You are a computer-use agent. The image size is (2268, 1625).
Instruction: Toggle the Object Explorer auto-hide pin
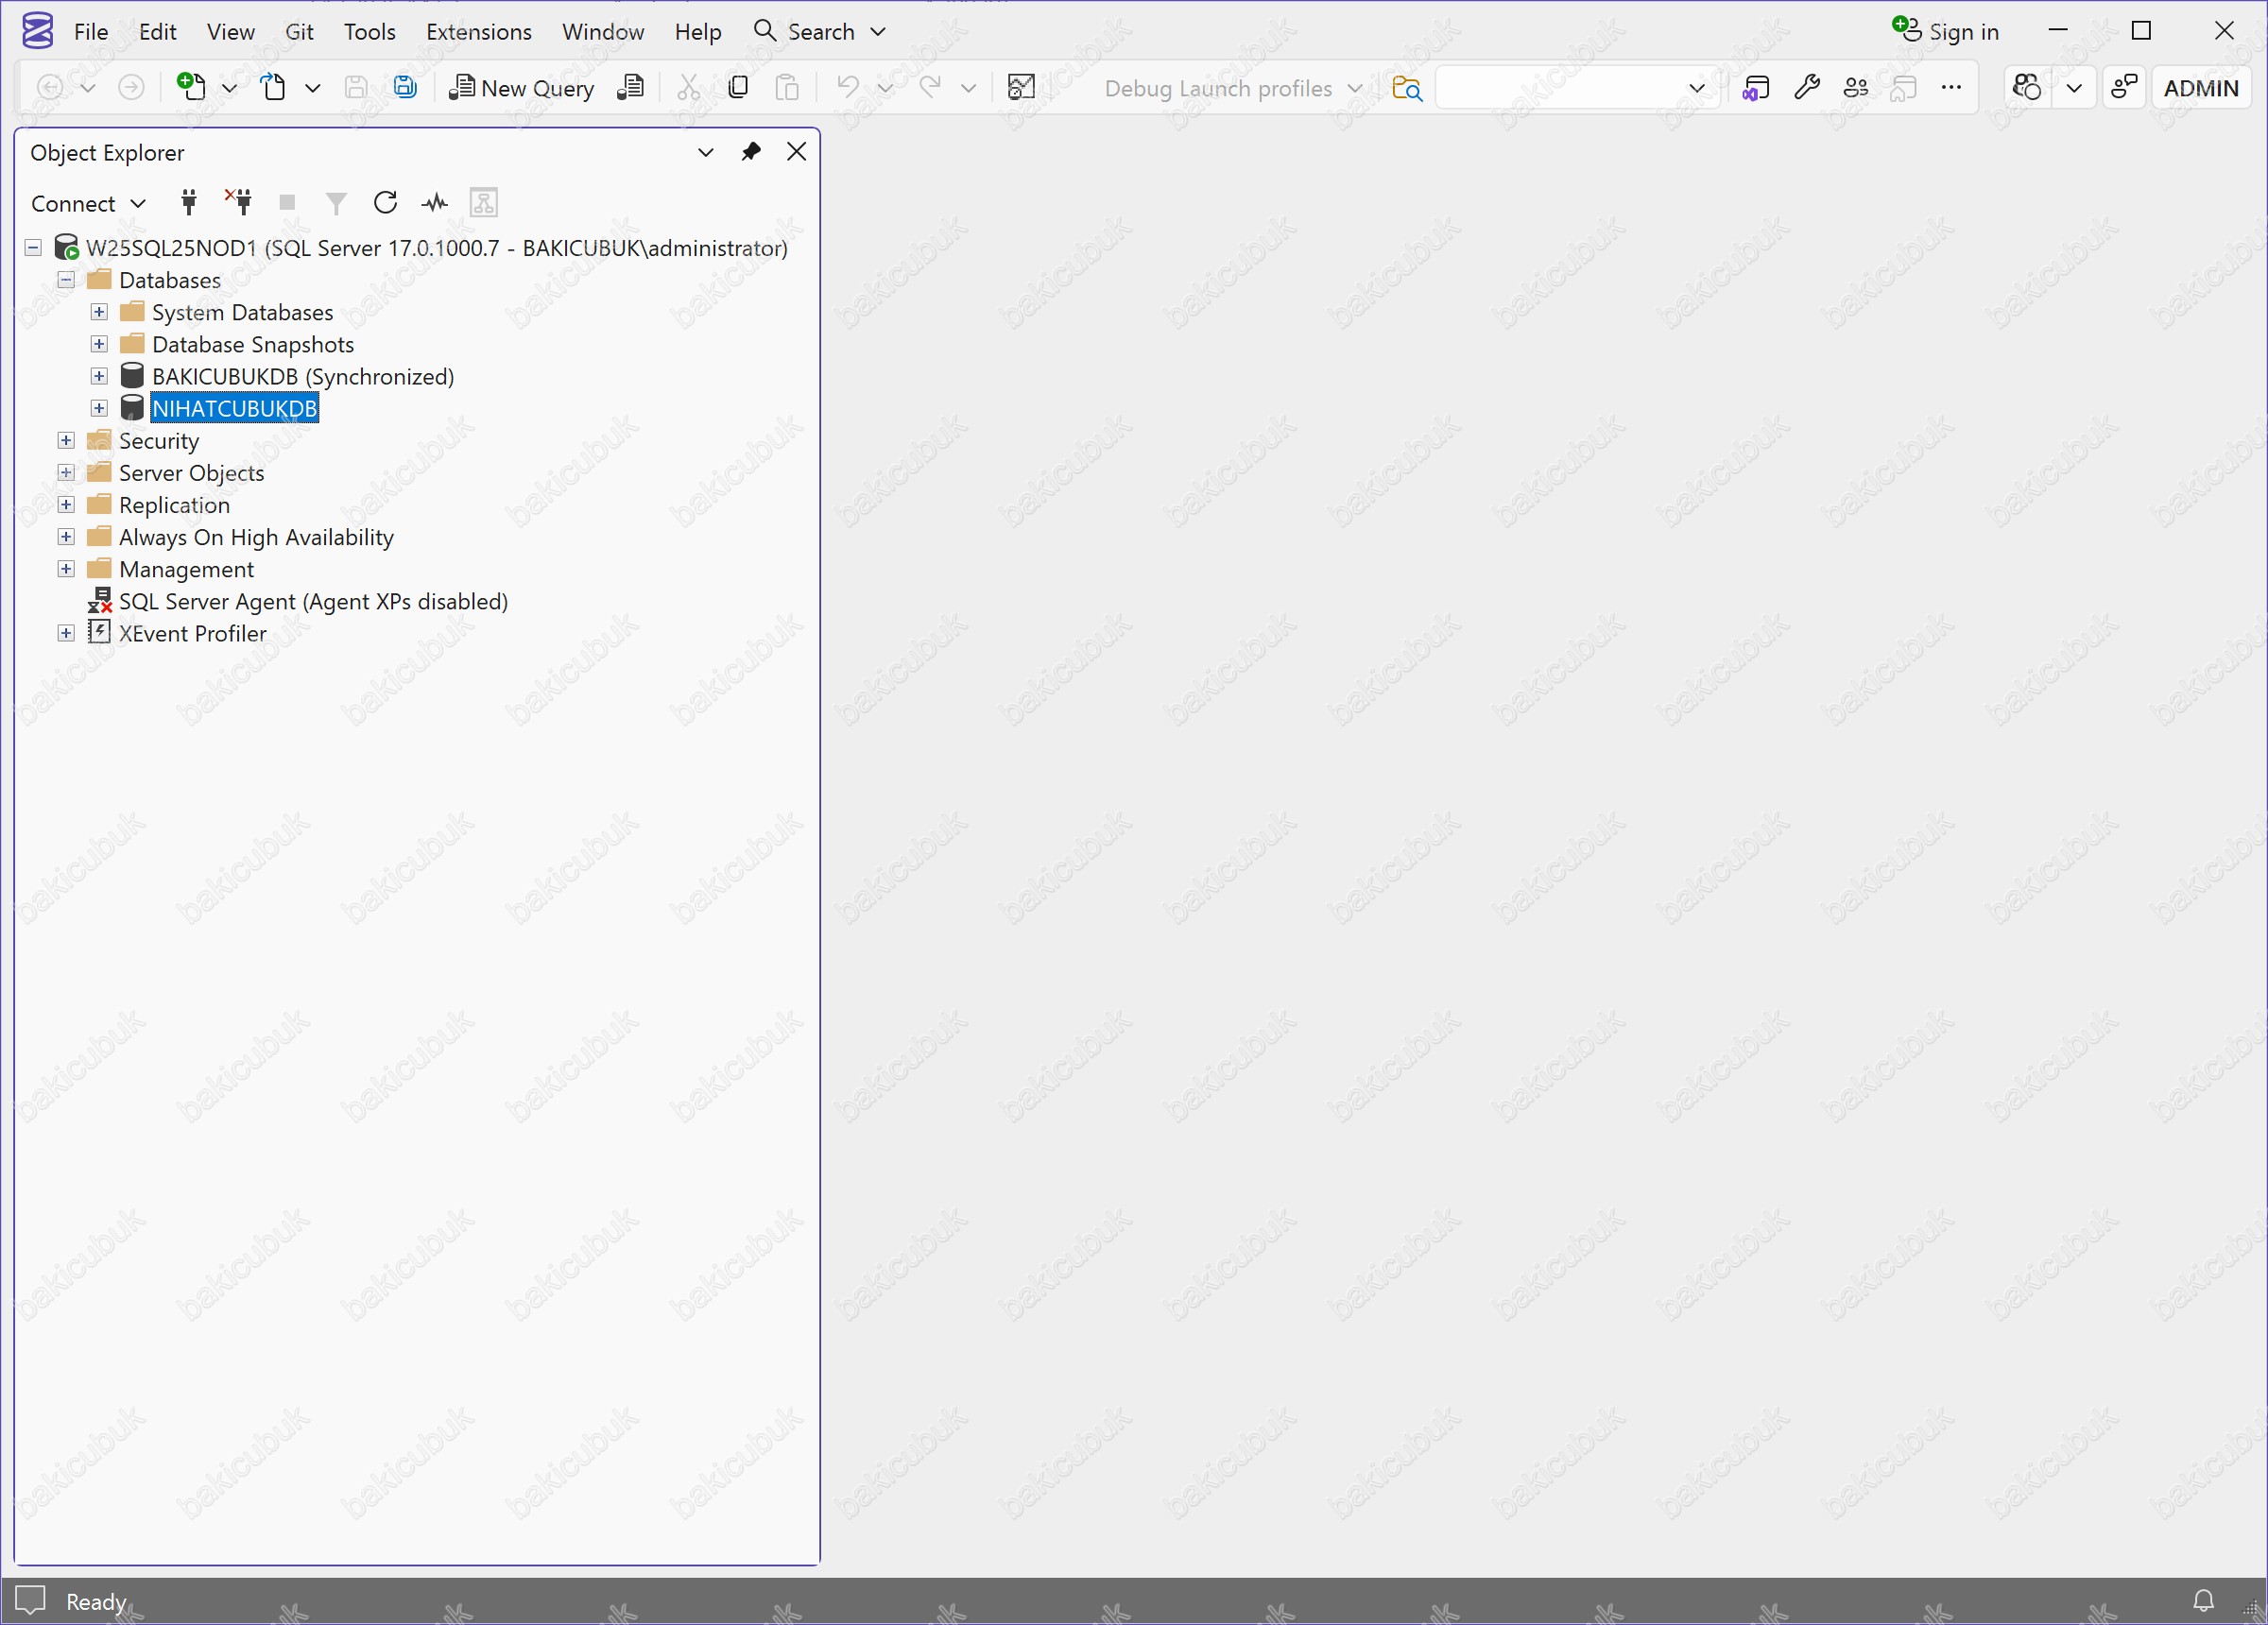pos(751,152)
